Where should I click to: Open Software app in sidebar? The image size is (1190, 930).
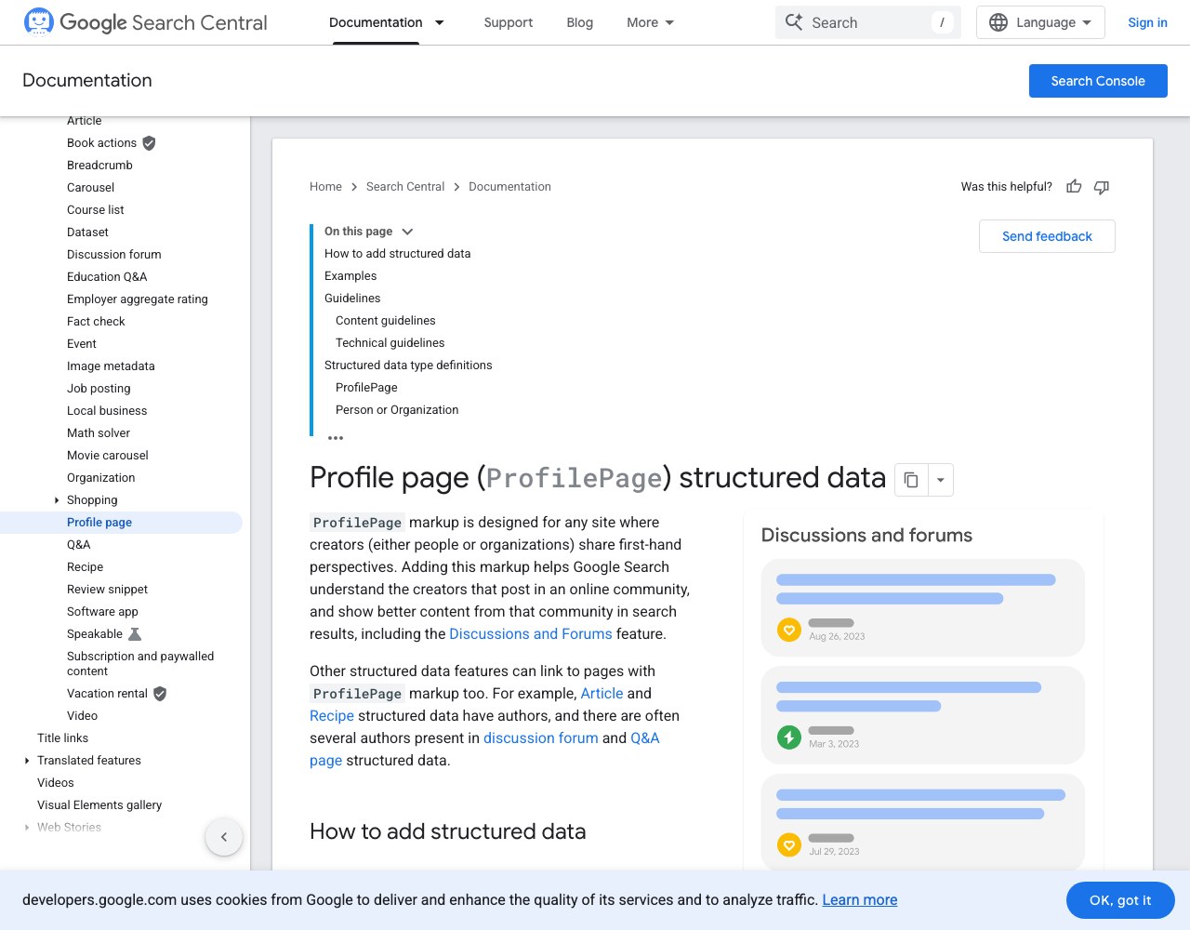pyautogui.click(x=102, y=612)
